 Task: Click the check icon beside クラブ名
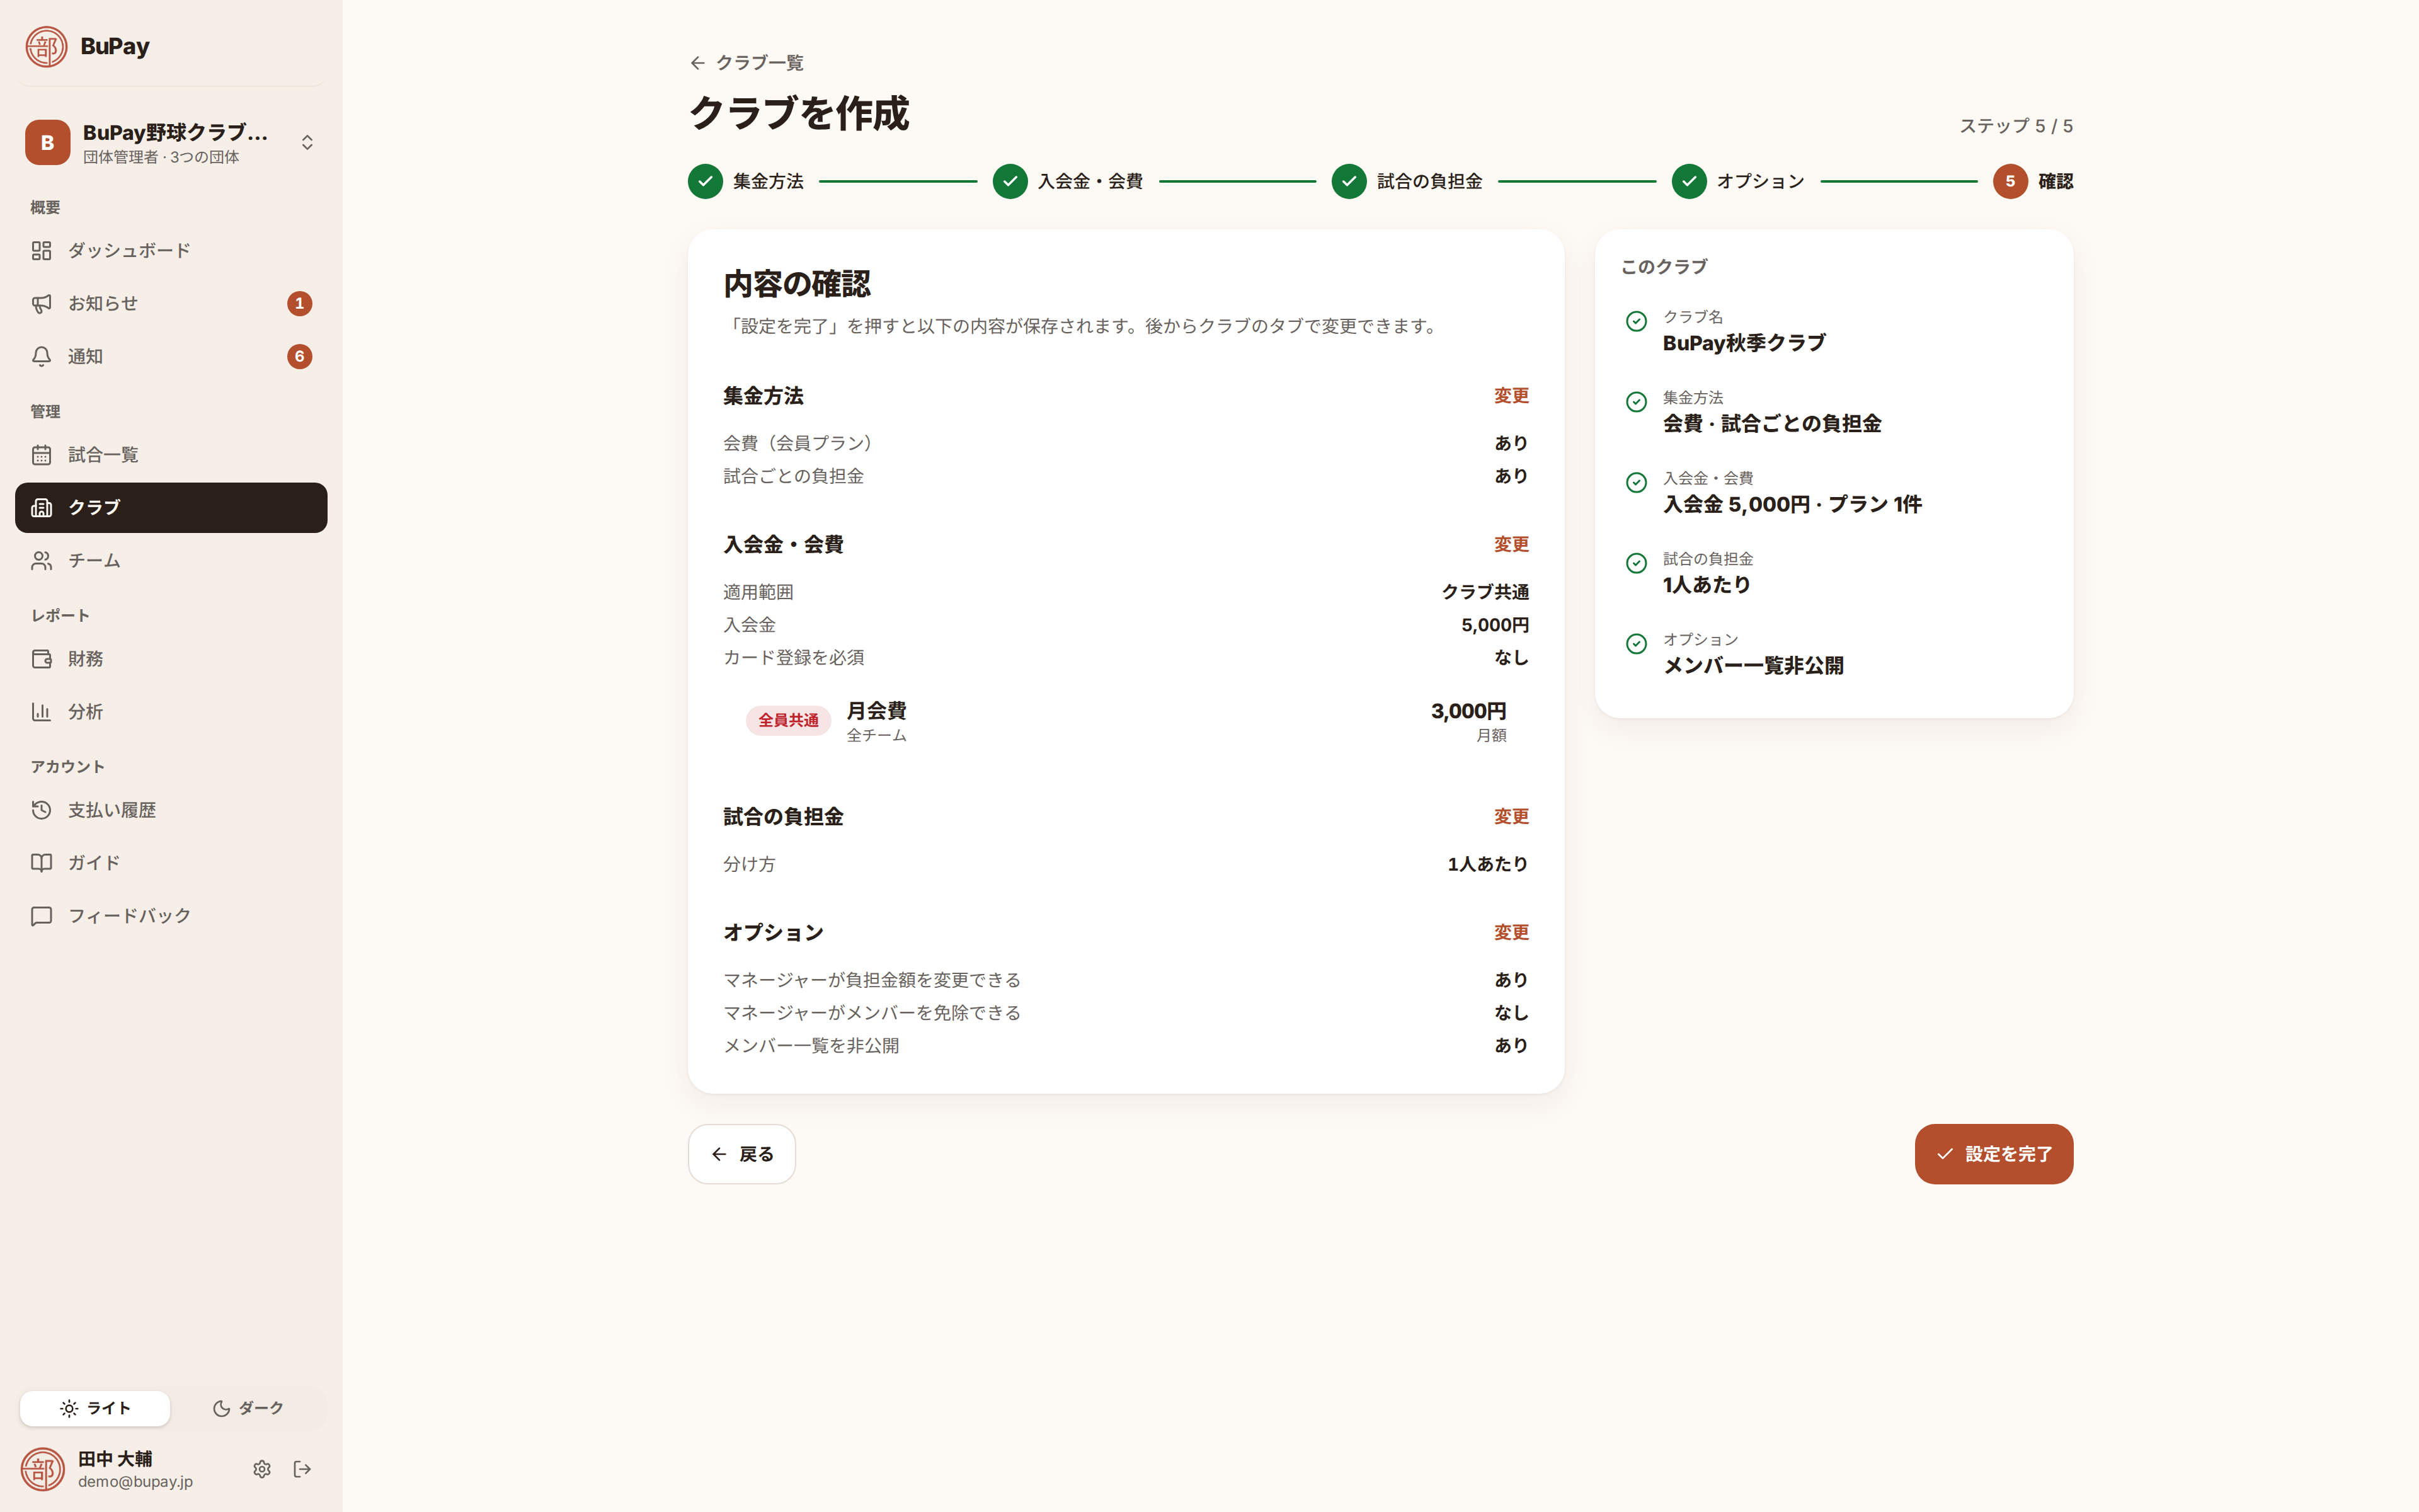[x=1637, y=321]
